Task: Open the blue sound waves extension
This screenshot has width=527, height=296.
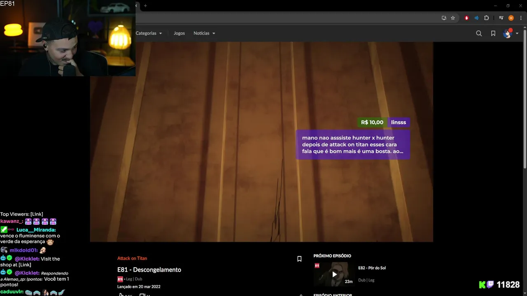Action: pyautogui.click(x=476, y=18)
